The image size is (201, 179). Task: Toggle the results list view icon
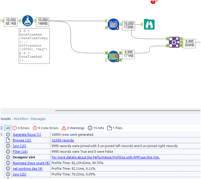pos(1,128)
